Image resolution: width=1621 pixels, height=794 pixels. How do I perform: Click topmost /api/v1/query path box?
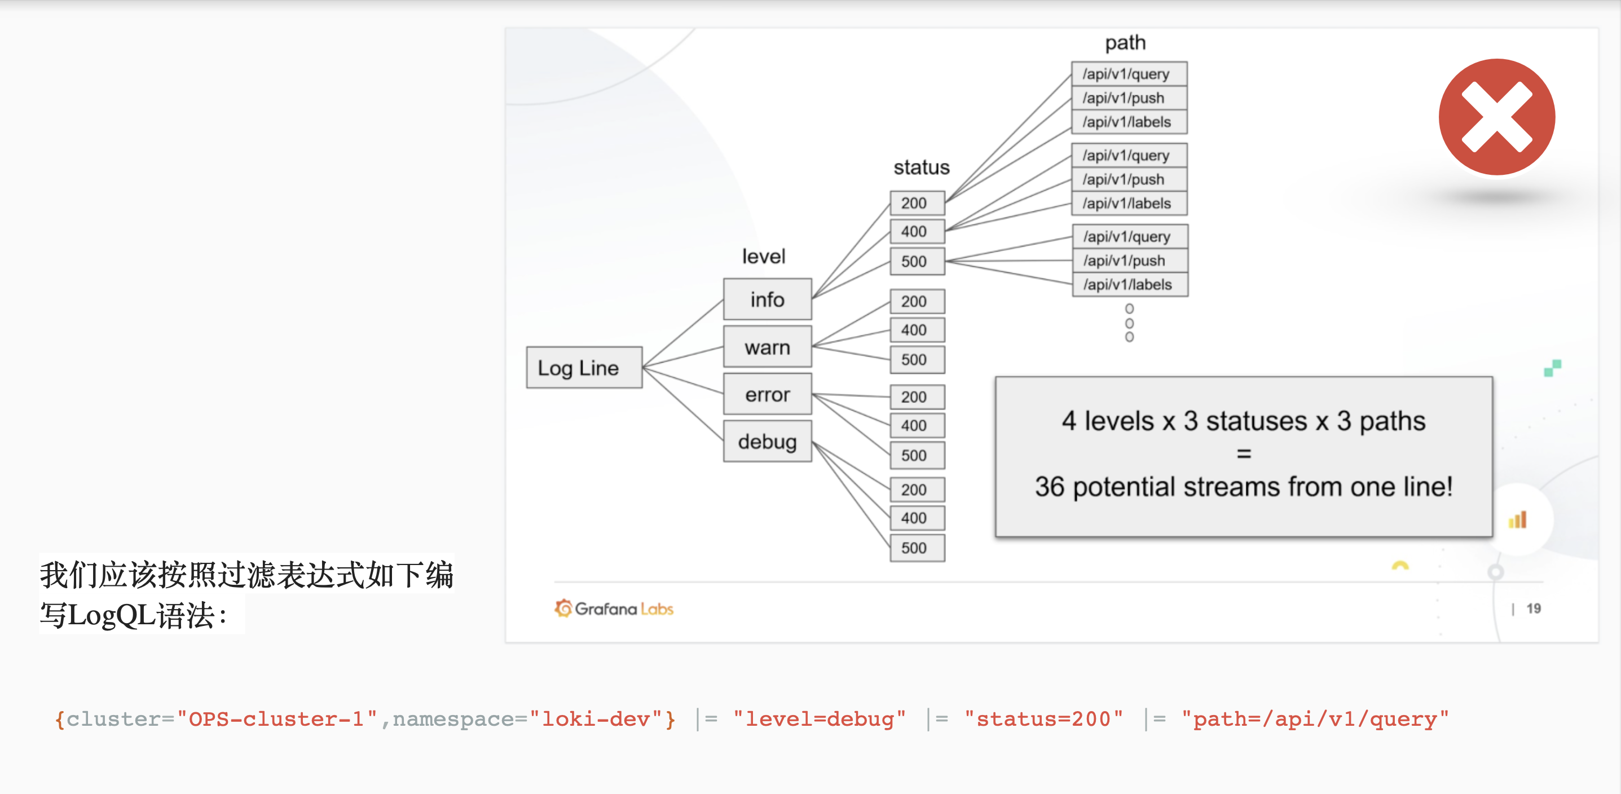click(1129, 74)
